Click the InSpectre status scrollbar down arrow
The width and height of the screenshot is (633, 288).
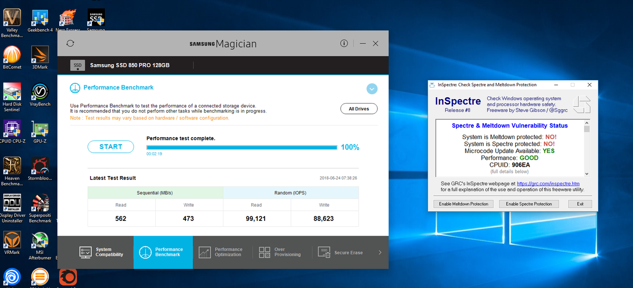click(x=587, y=174)
